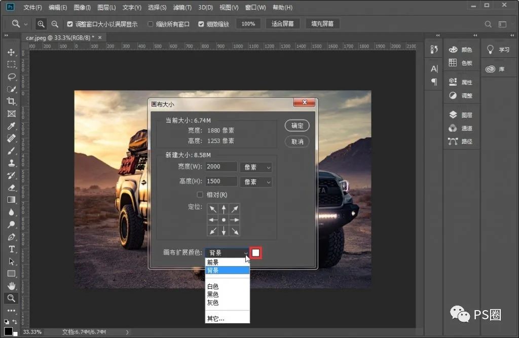
Task: Open the Learn panel lightbulb icon
Action: coord(490,50)
